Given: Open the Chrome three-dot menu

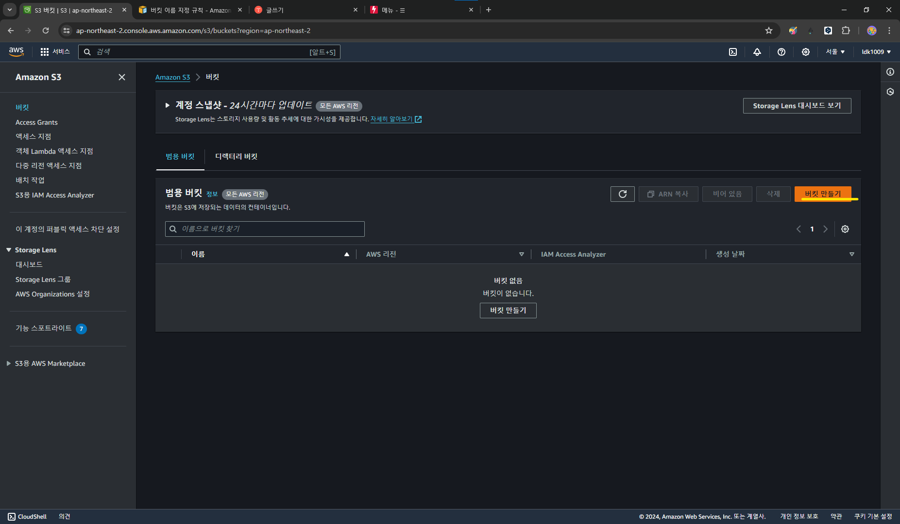Looking at the screenshot, I should 889,31.
